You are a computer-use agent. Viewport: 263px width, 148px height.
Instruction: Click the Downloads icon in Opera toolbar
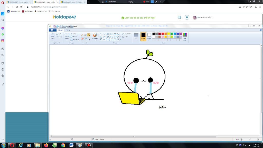[x=256, y=7]
